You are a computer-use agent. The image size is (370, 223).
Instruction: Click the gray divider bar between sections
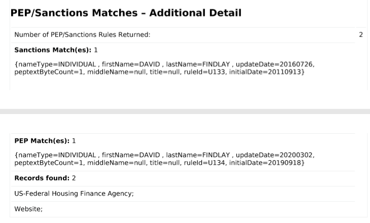coord(185,111)
